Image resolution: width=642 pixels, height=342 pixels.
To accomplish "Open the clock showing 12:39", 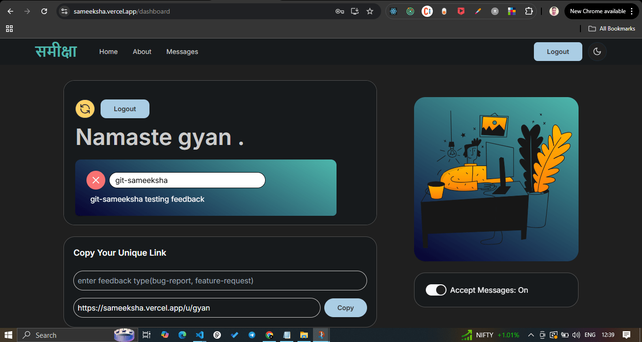I will click(608, 335).
